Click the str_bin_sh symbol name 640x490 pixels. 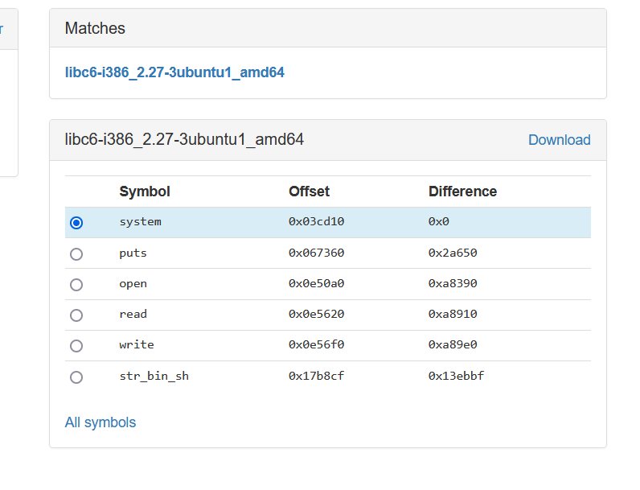(154, 376)
